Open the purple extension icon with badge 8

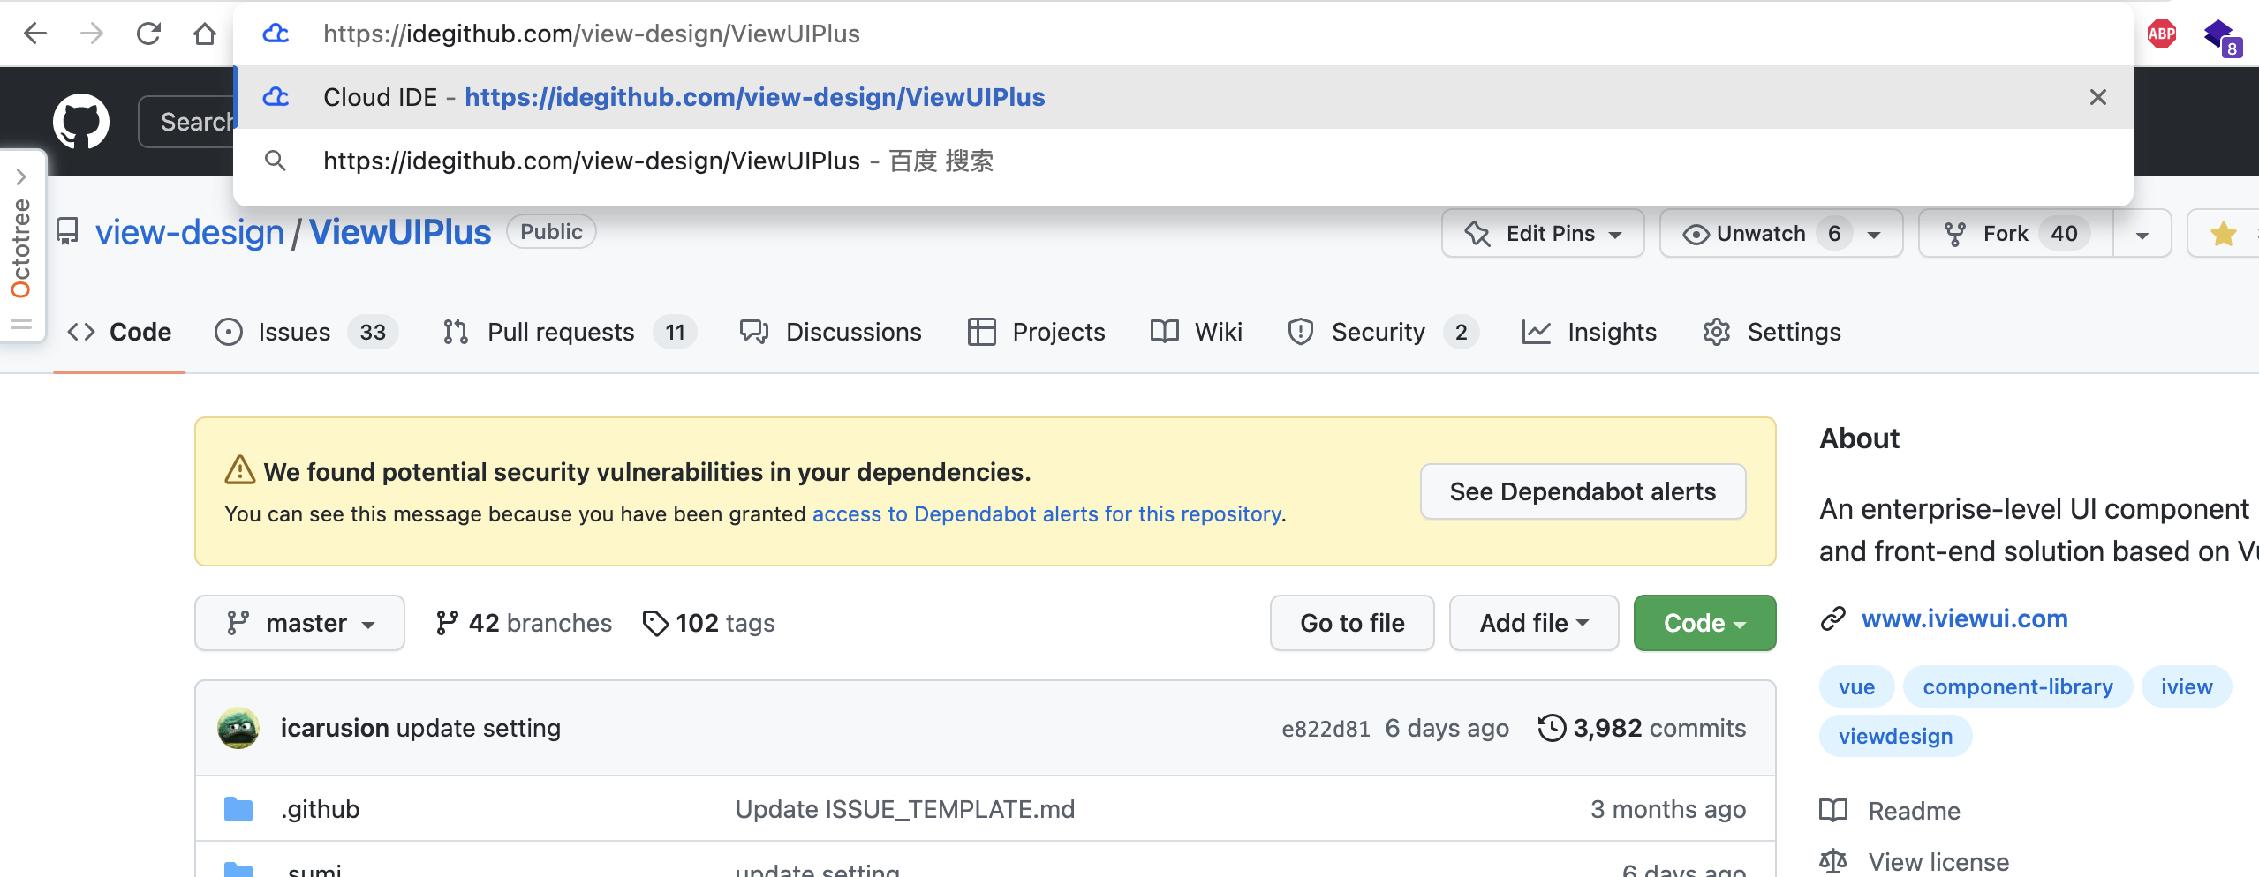tap(2221, 37)
